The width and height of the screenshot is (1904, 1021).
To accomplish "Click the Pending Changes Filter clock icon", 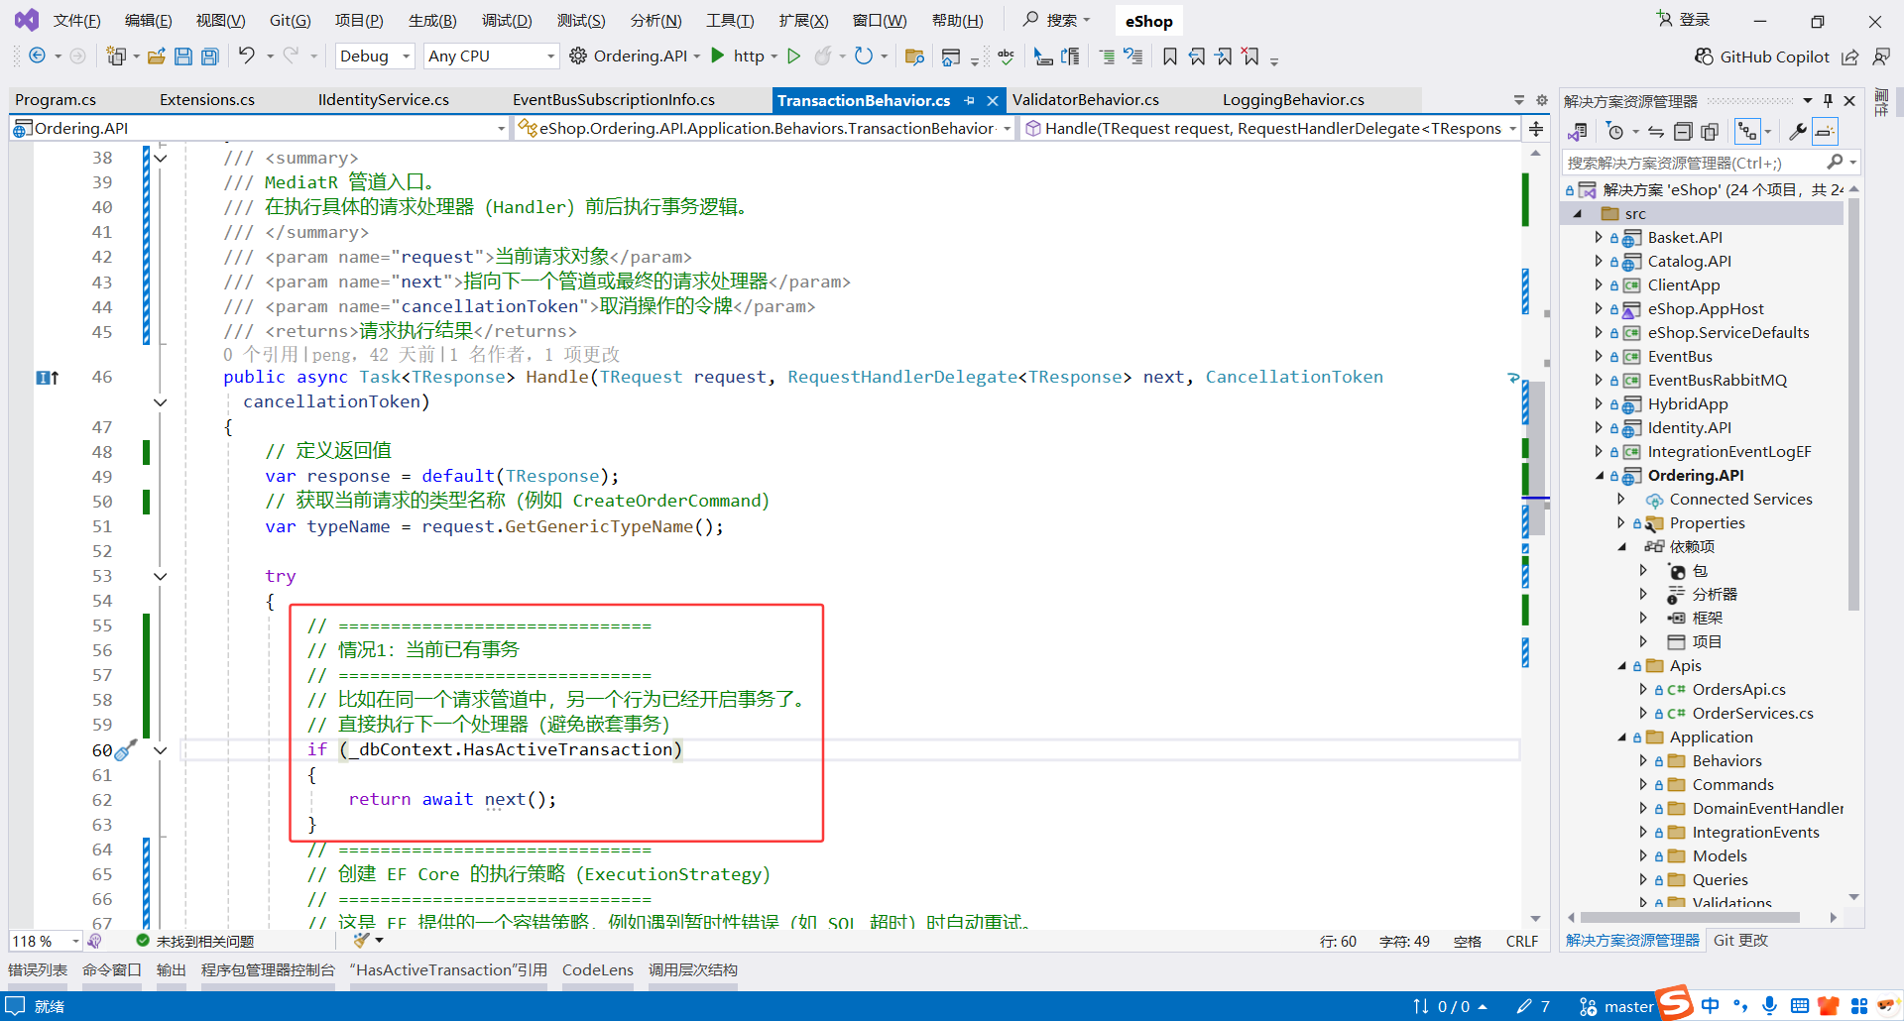I will (1615, 131).
